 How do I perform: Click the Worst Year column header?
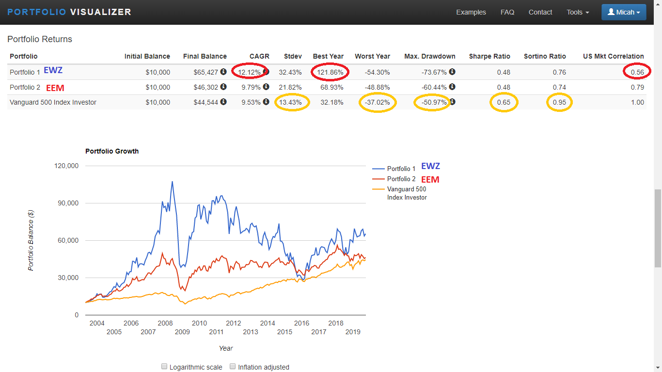tap(372, 56)
